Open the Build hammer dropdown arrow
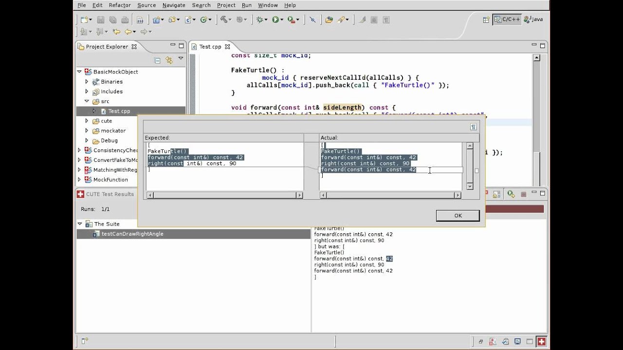This screenshot has width=623, height=350. click(x=230, y=20)
